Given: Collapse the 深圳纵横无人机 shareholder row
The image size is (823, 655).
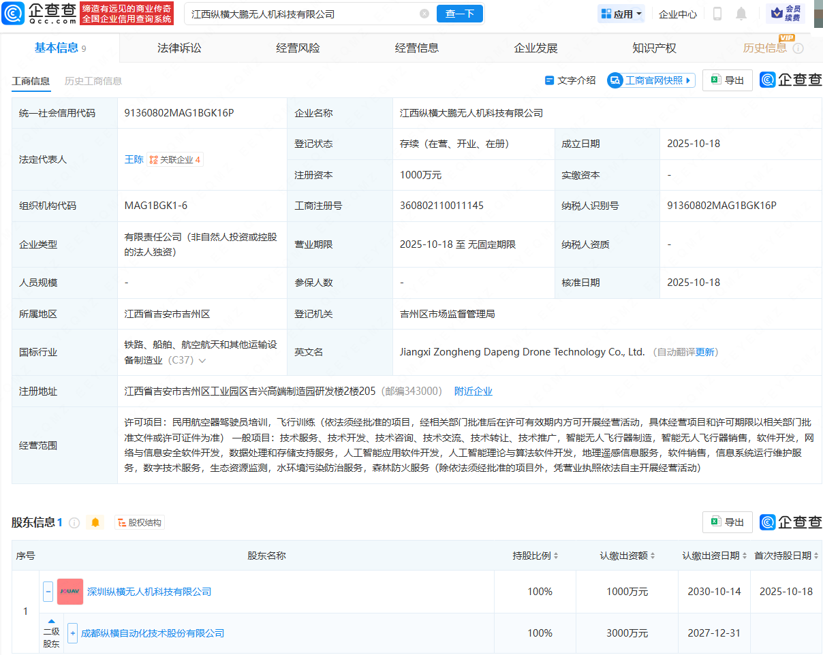Looking at the screenshot, I should click(48, 592).
